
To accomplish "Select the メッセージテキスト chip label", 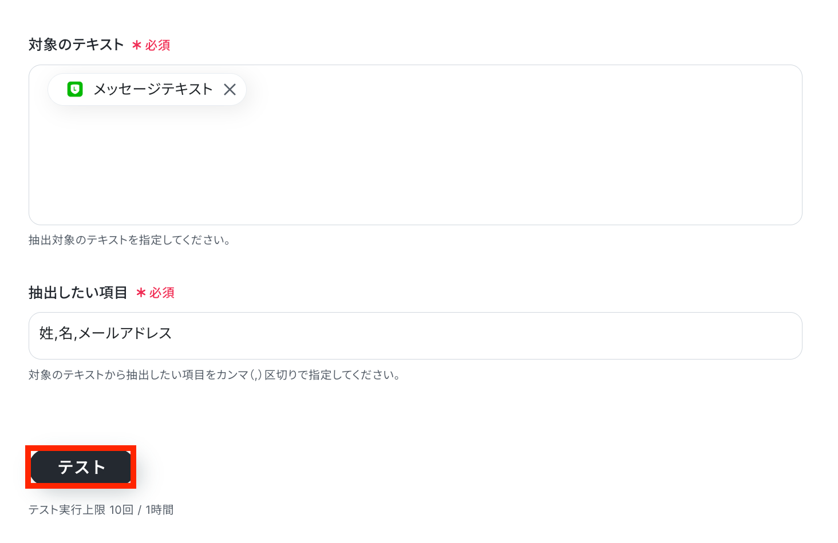I will tap(153, 89).
